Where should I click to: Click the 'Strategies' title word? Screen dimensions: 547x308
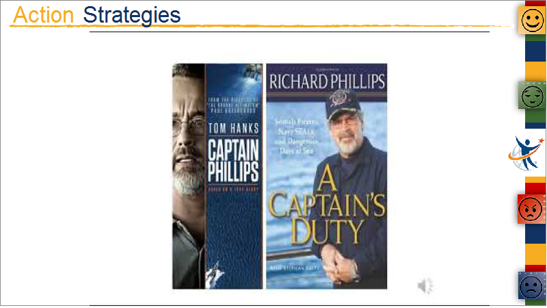(132, 15)
